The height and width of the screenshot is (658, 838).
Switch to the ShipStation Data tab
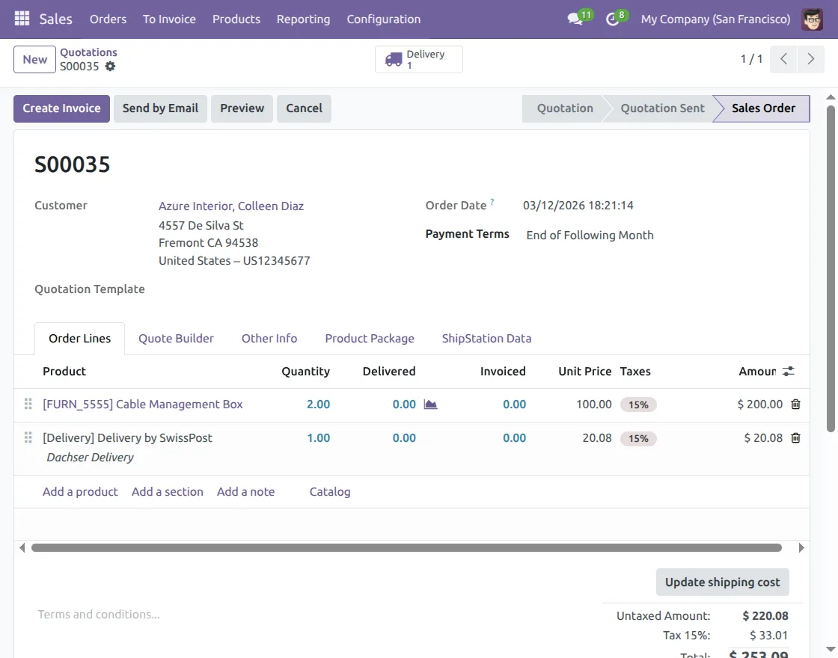coord(486,338)
